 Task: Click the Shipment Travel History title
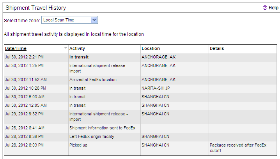coord(35,8)
